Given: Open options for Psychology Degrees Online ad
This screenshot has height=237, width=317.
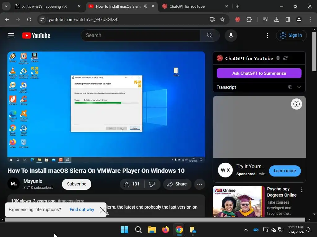Looking at the screenshot, I should pos(302,190).
